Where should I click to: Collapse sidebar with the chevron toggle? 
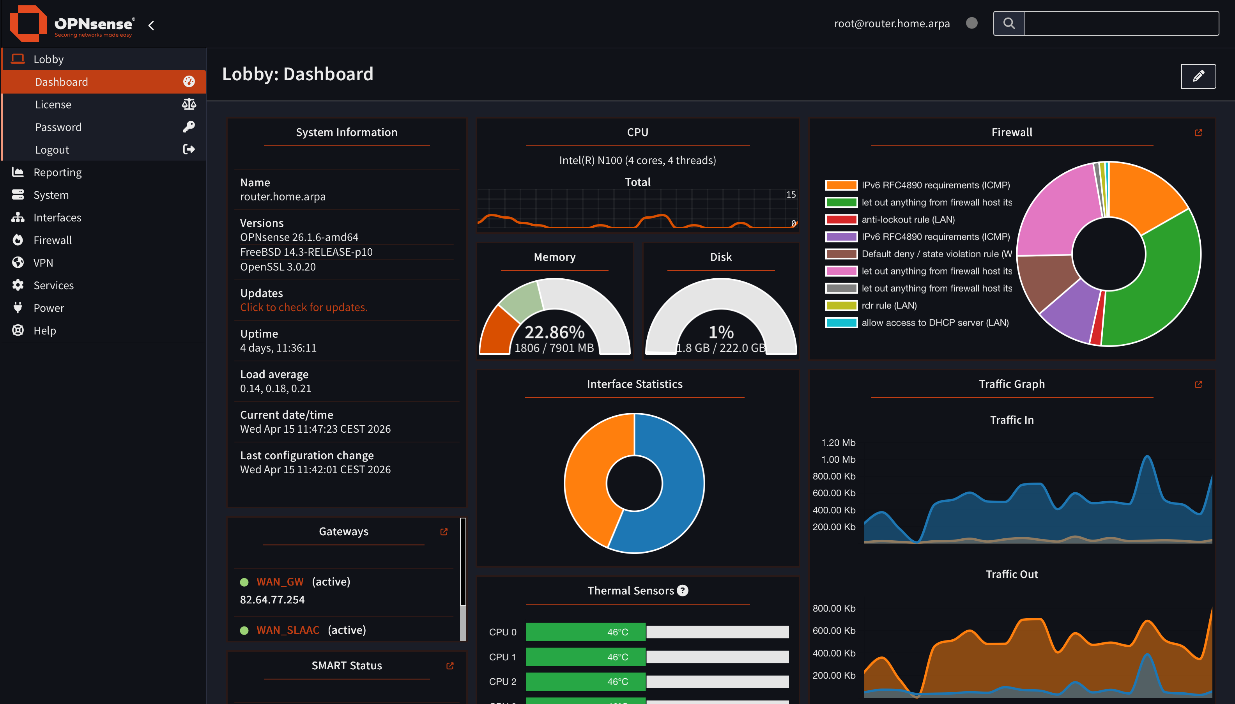click(x=151, y=25)
